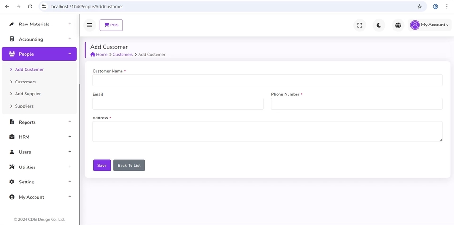454x225 pixels.
Task: Reload the page in browser
Action: pos(30,7)
